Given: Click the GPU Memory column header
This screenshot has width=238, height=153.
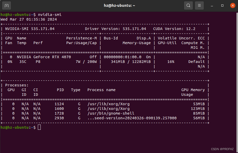Looking at the screenshot, I should 193,90.
